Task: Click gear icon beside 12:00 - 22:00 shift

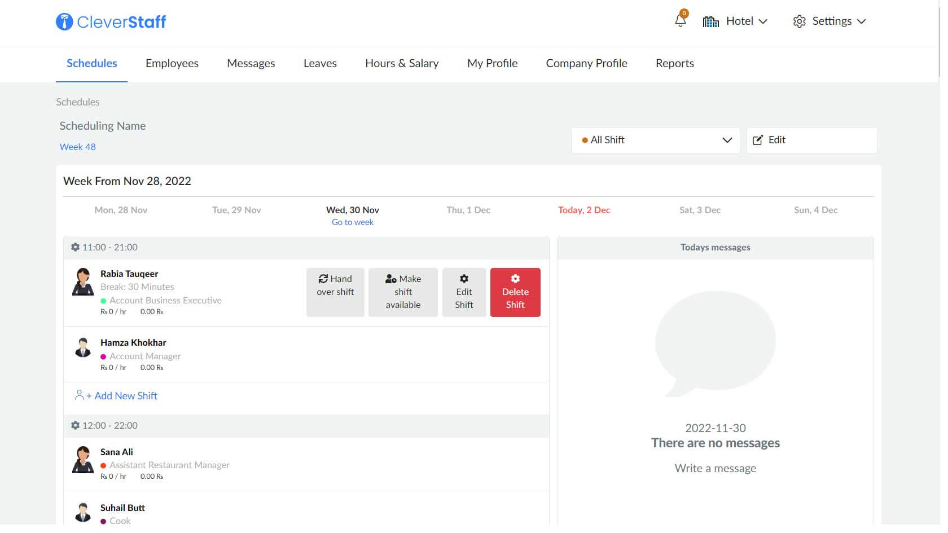Action: point(75,425)
